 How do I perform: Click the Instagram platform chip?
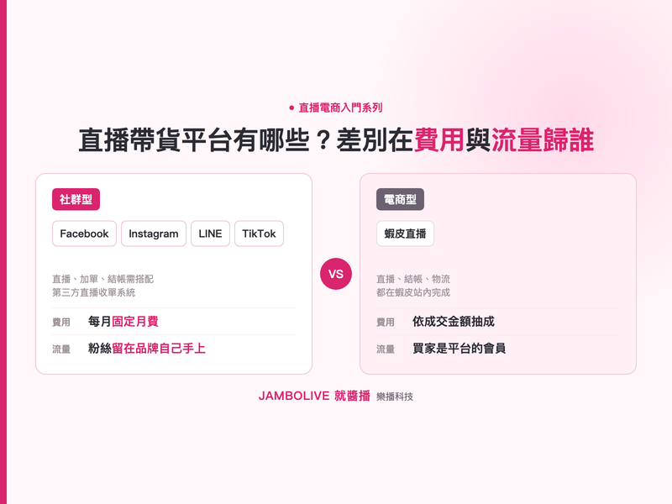(154, 234)
